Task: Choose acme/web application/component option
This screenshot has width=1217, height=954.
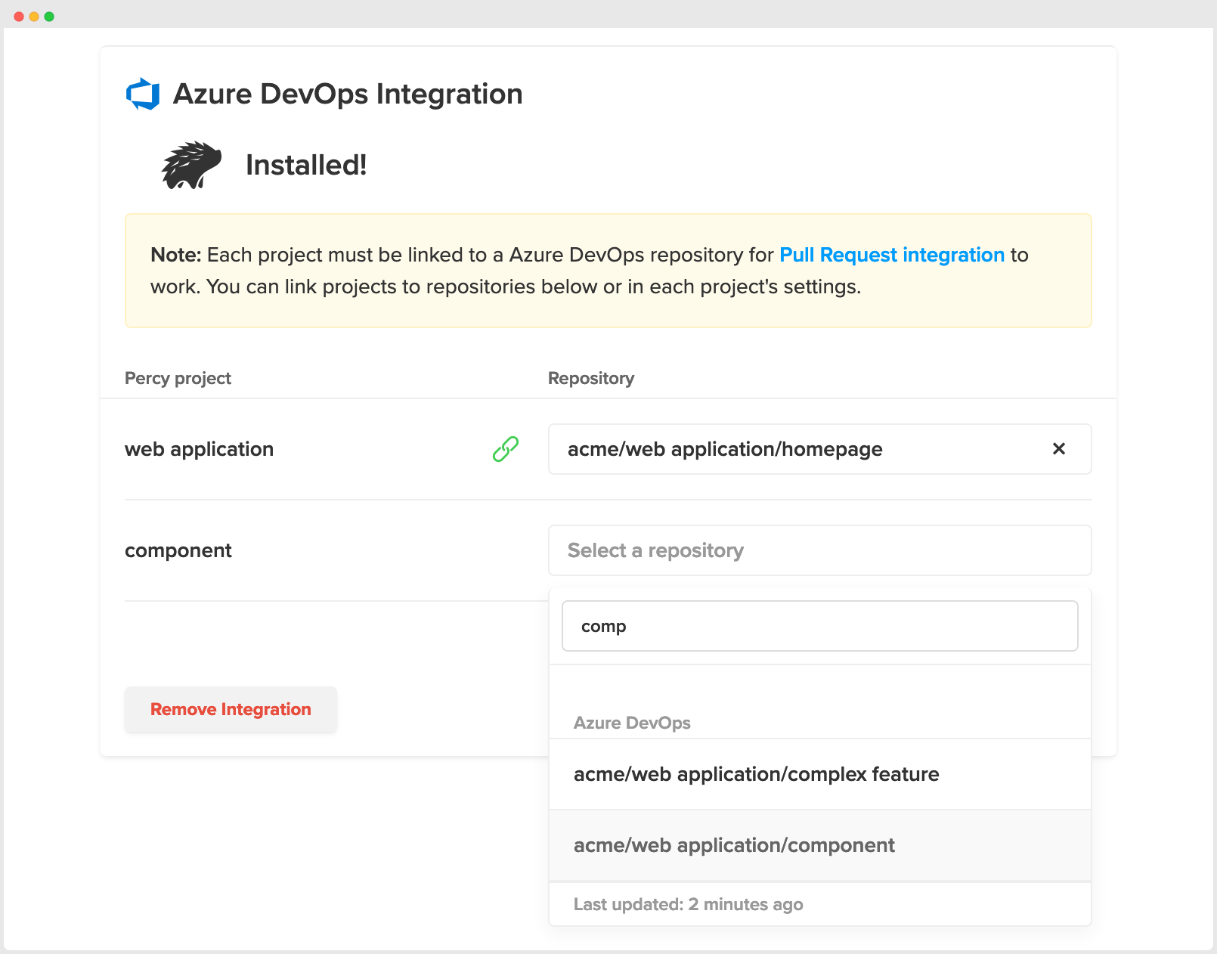Action: [x=819, y=845]
